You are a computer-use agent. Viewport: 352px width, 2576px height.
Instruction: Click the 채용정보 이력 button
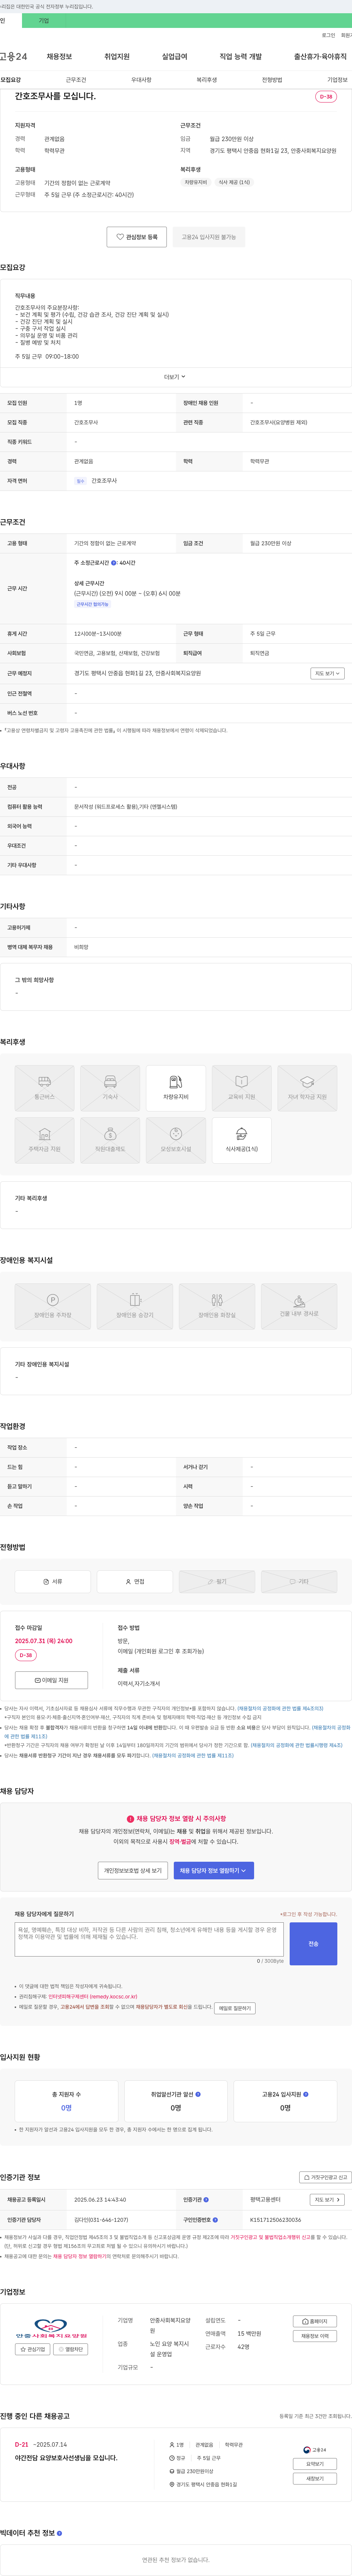(x=314, y=2336)
